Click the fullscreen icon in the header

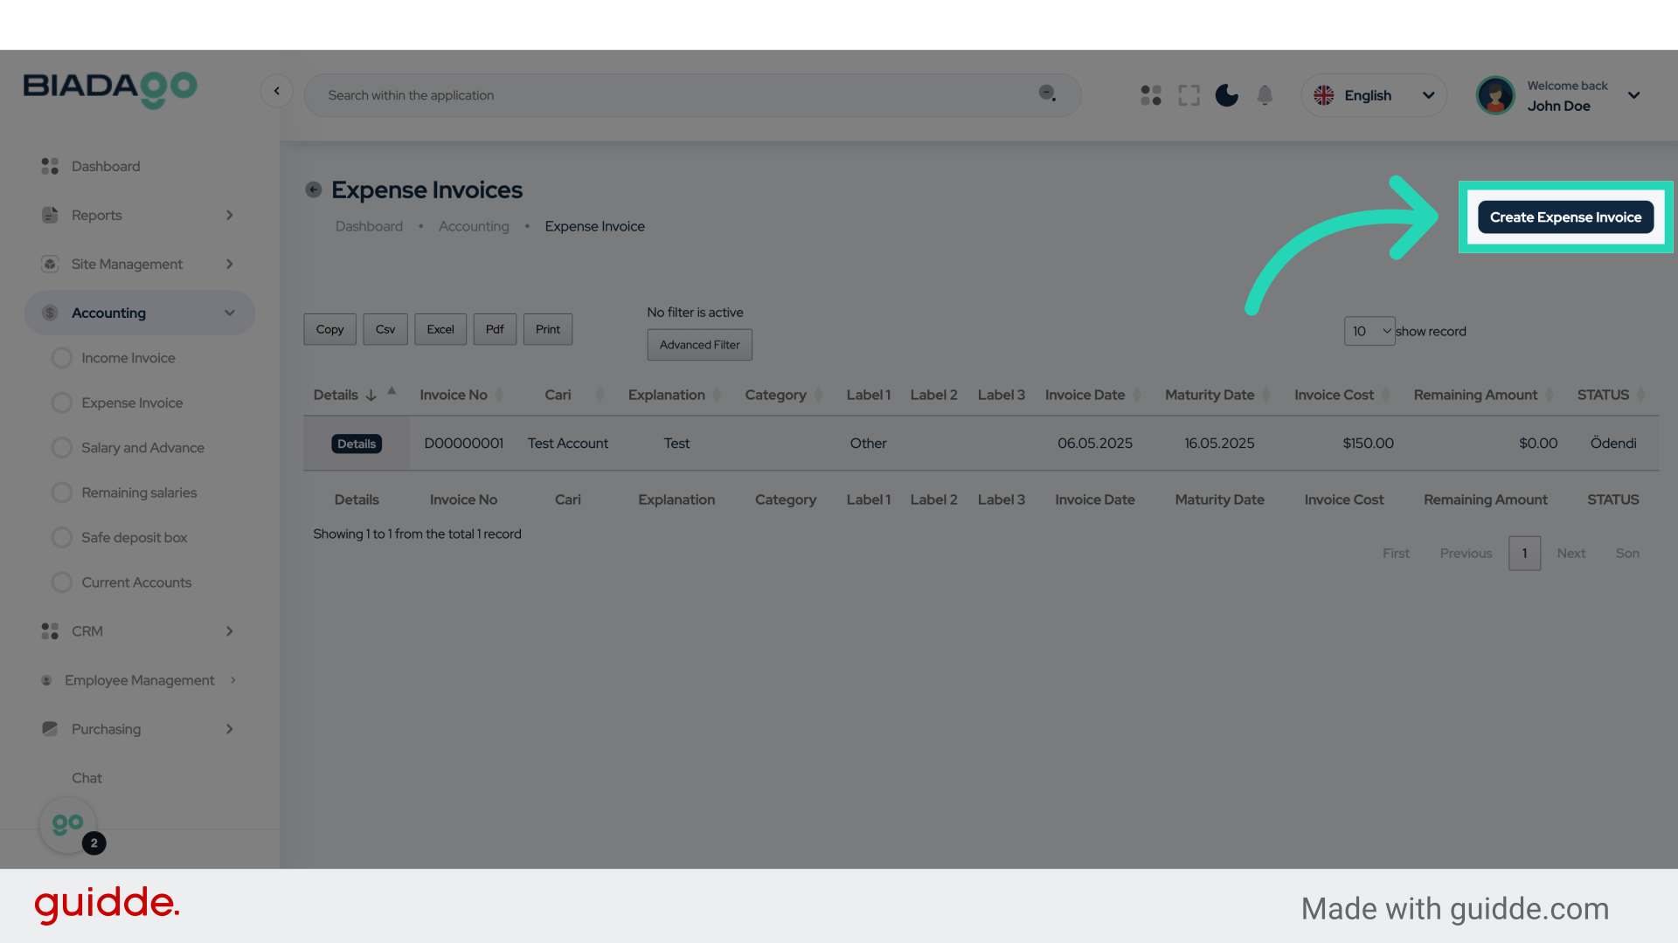[x=1189, y=95]
